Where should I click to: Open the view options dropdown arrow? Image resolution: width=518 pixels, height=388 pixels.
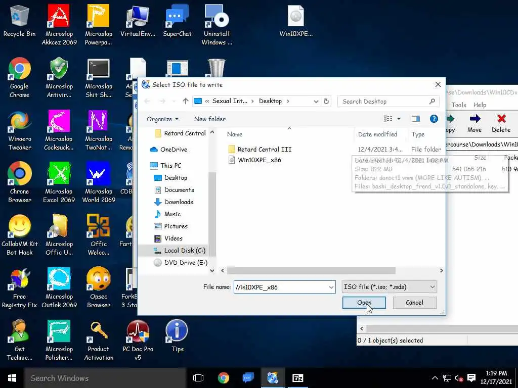click(399, 119)
